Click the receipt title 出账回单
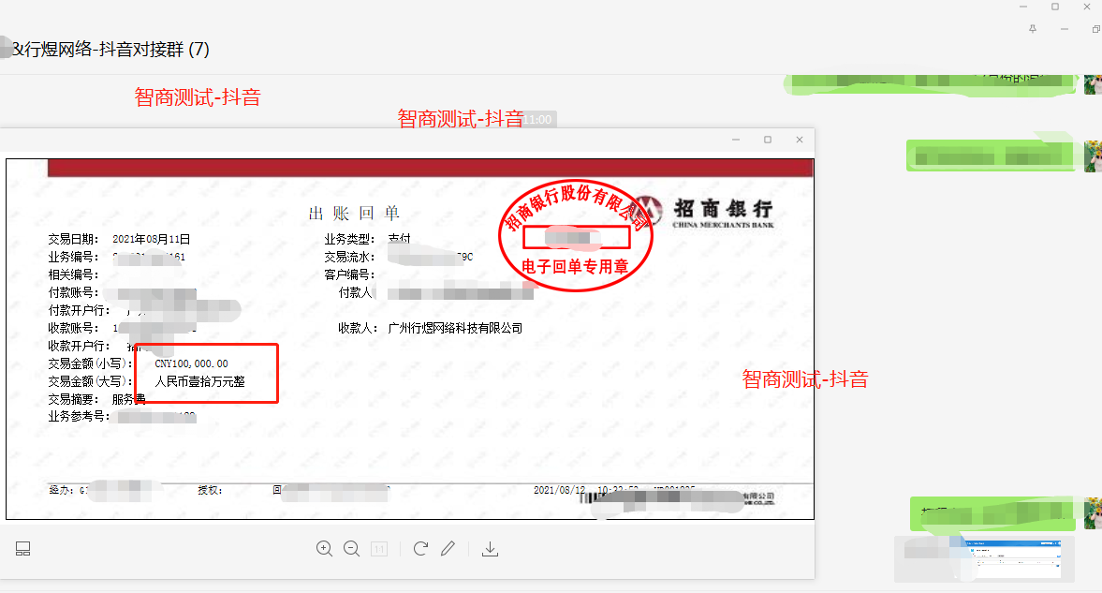 pyautogui.click(x=354, y=214)
